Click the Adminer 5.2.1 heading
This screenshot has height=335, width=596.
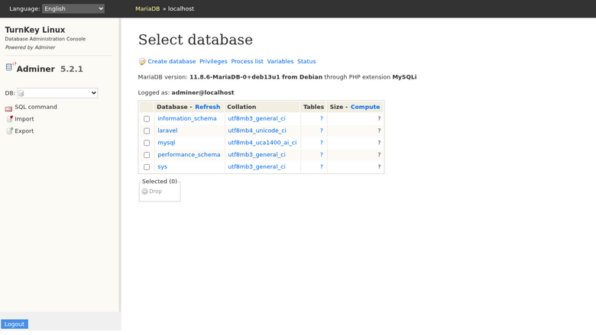pos(50,69)
